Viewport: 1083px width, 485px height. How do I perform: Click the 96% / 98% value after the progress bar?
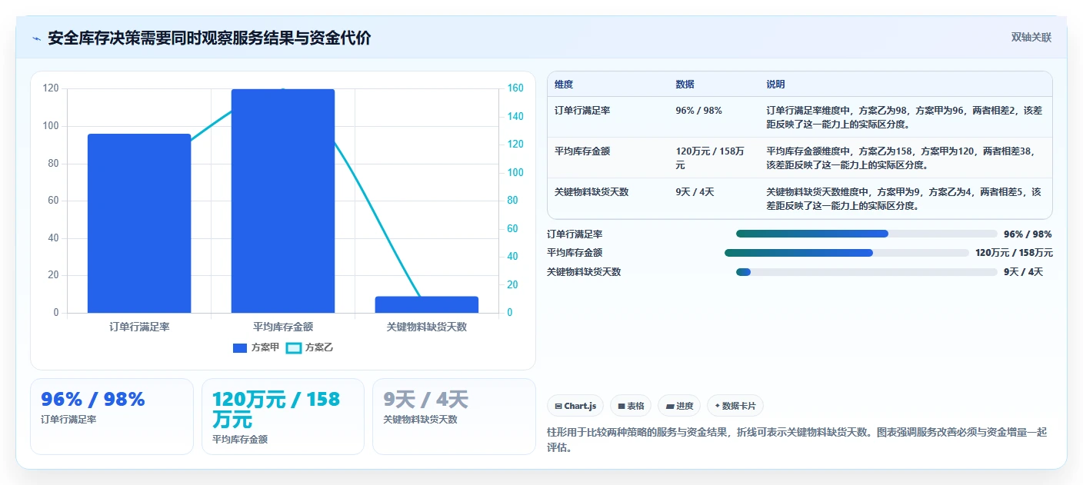pyautogui.click(x=1028, y=234)
